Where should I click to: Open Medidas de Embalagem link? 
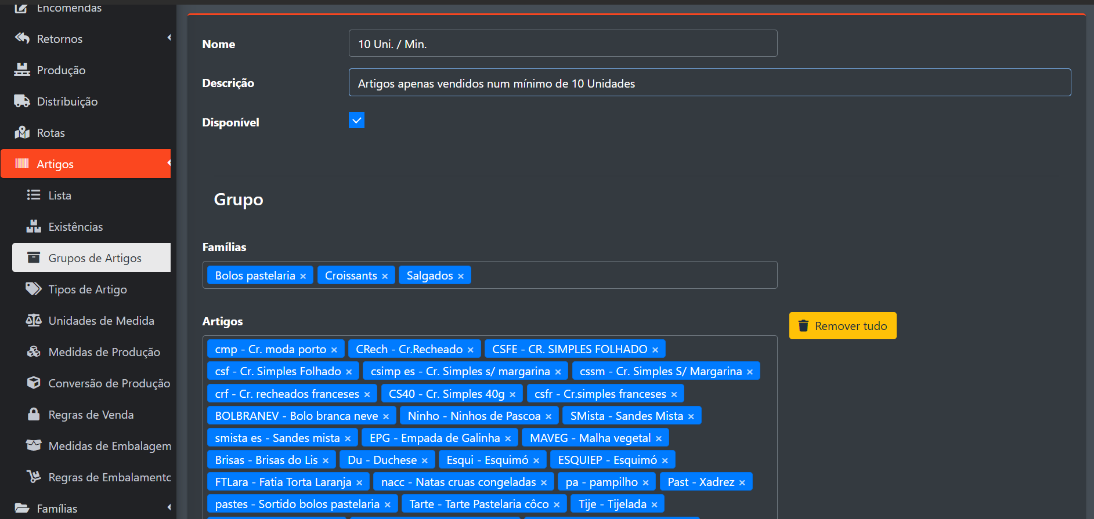click(x=109, y=446)
